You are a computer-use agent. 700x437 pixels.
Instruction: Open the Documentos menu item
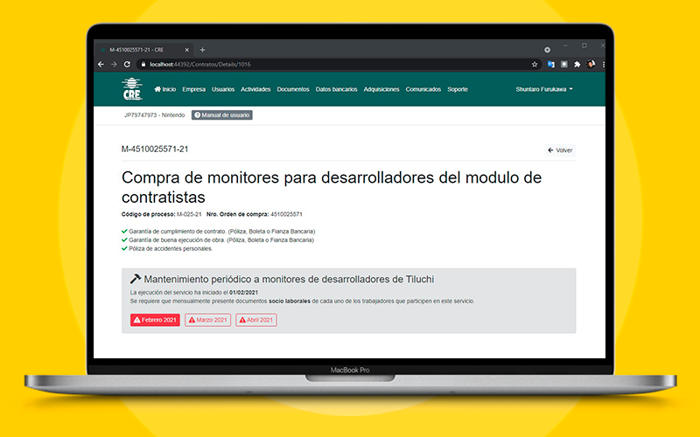(293, 89)
